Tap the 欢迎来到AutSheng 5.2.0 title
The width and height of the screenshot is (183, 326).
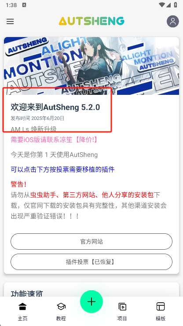click(55, 107)
